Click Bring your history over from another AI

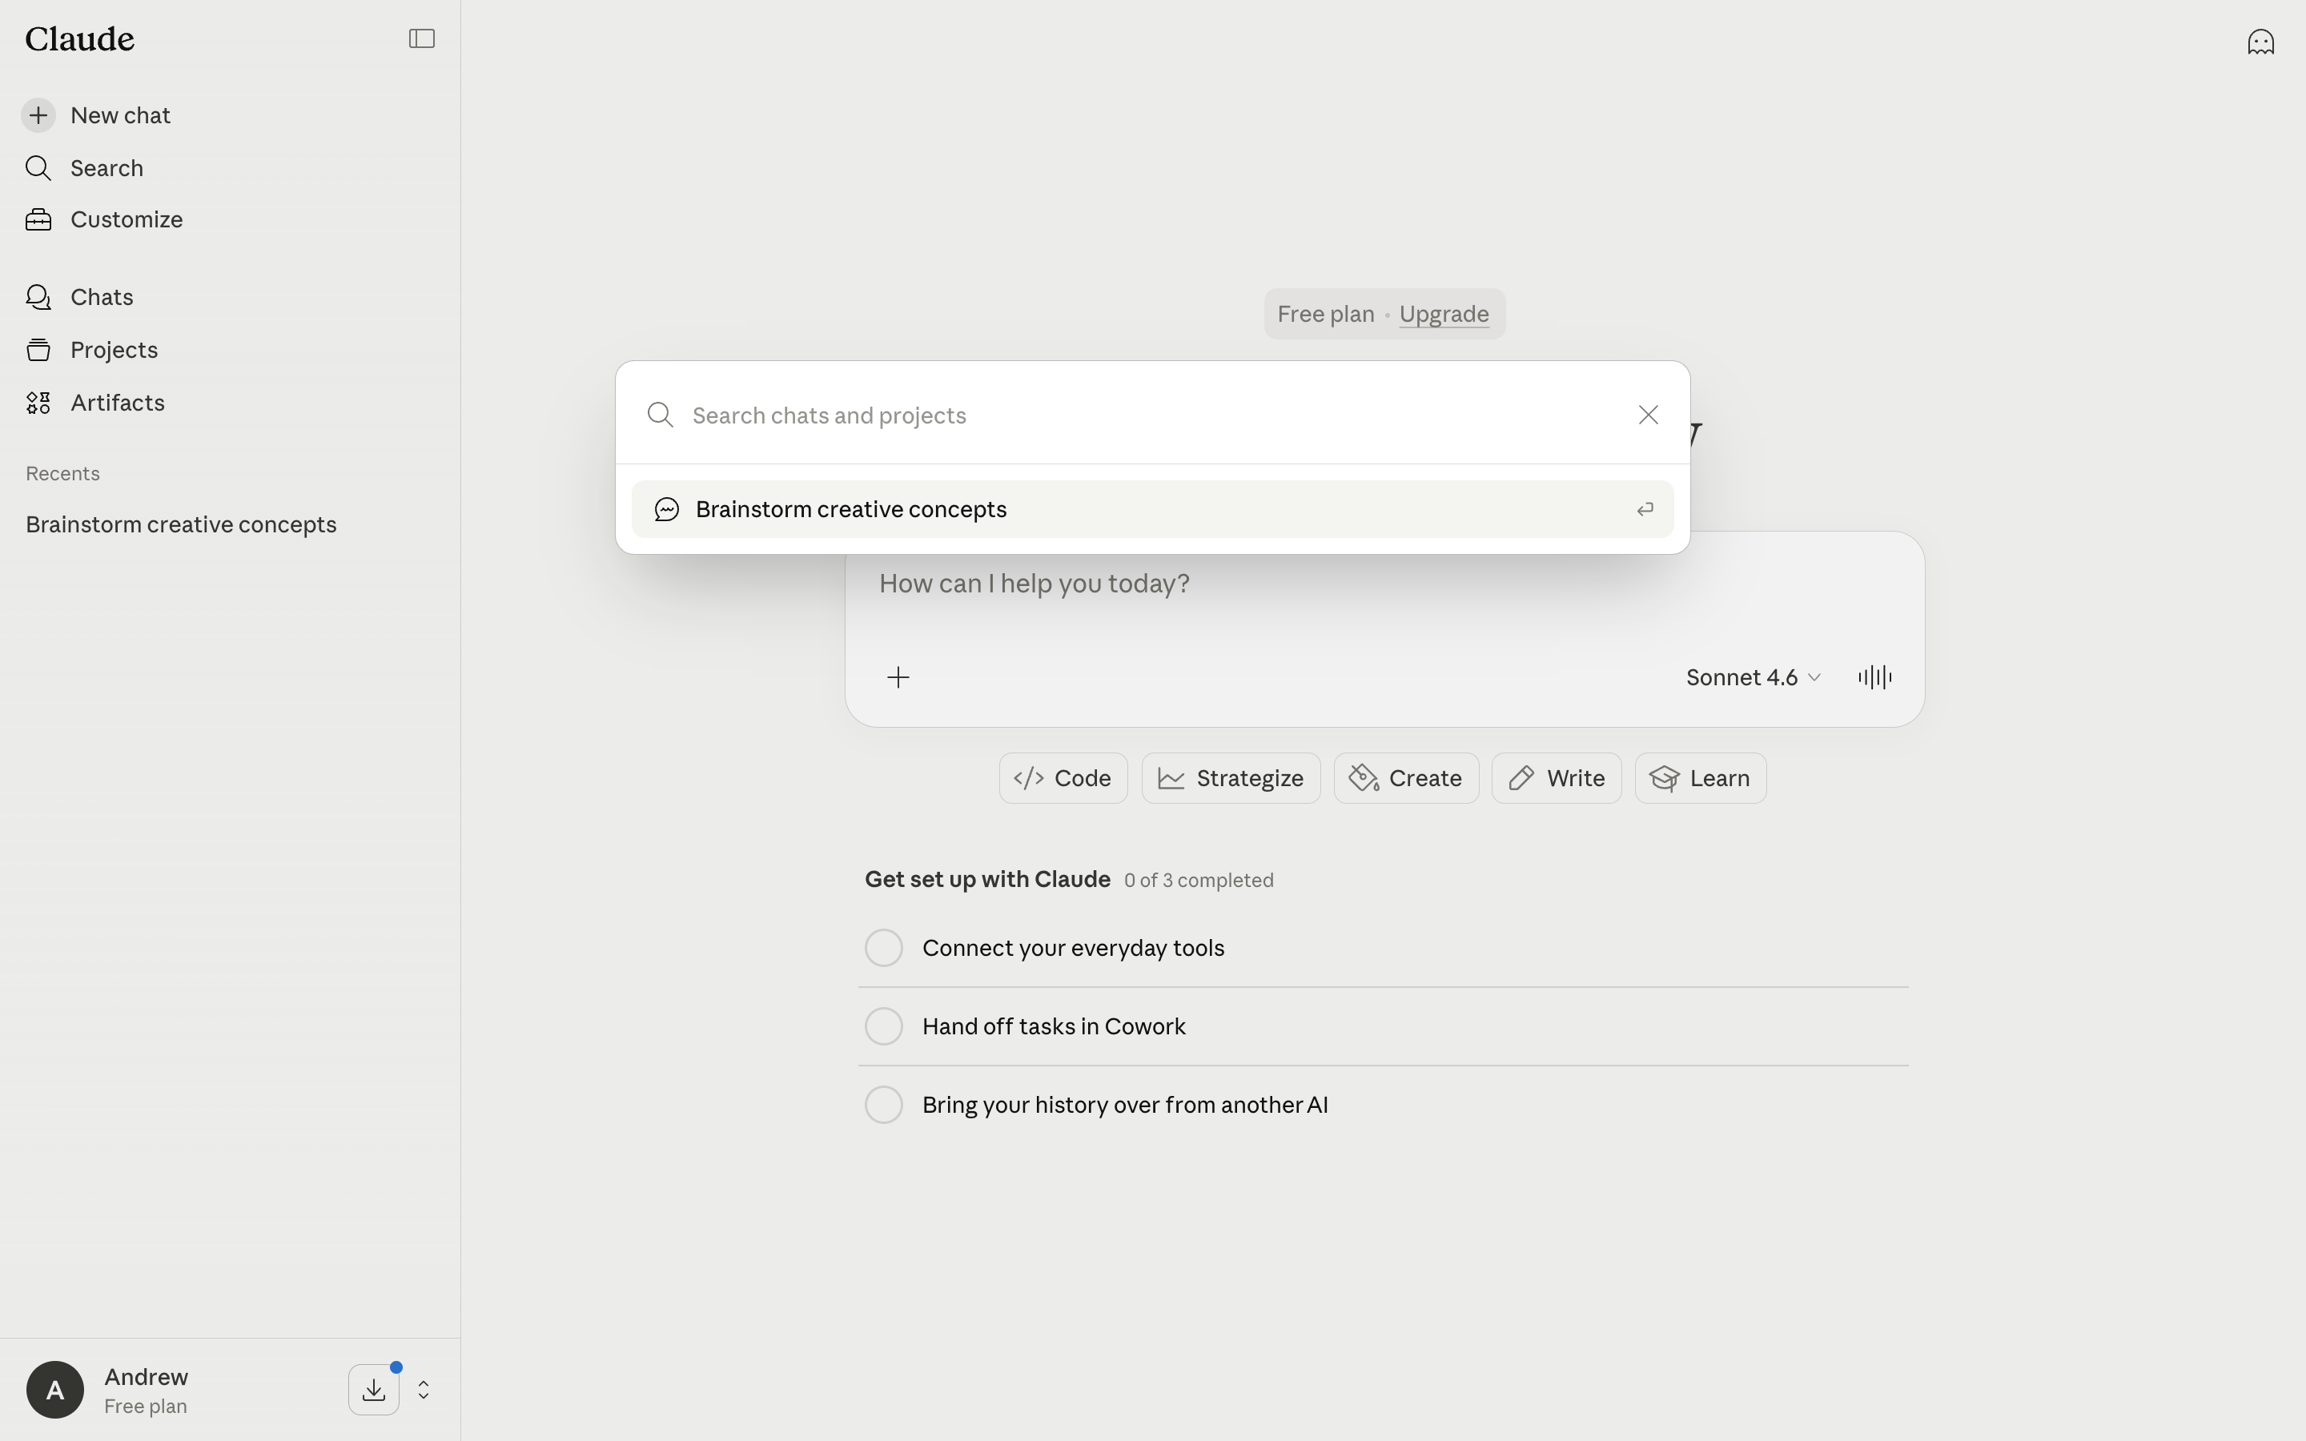click(1125, 1105)
